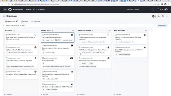Open Ceph RBD in-tree provisioner to CSI migration
Screen dimensions: 171x96
coord(129,51)
